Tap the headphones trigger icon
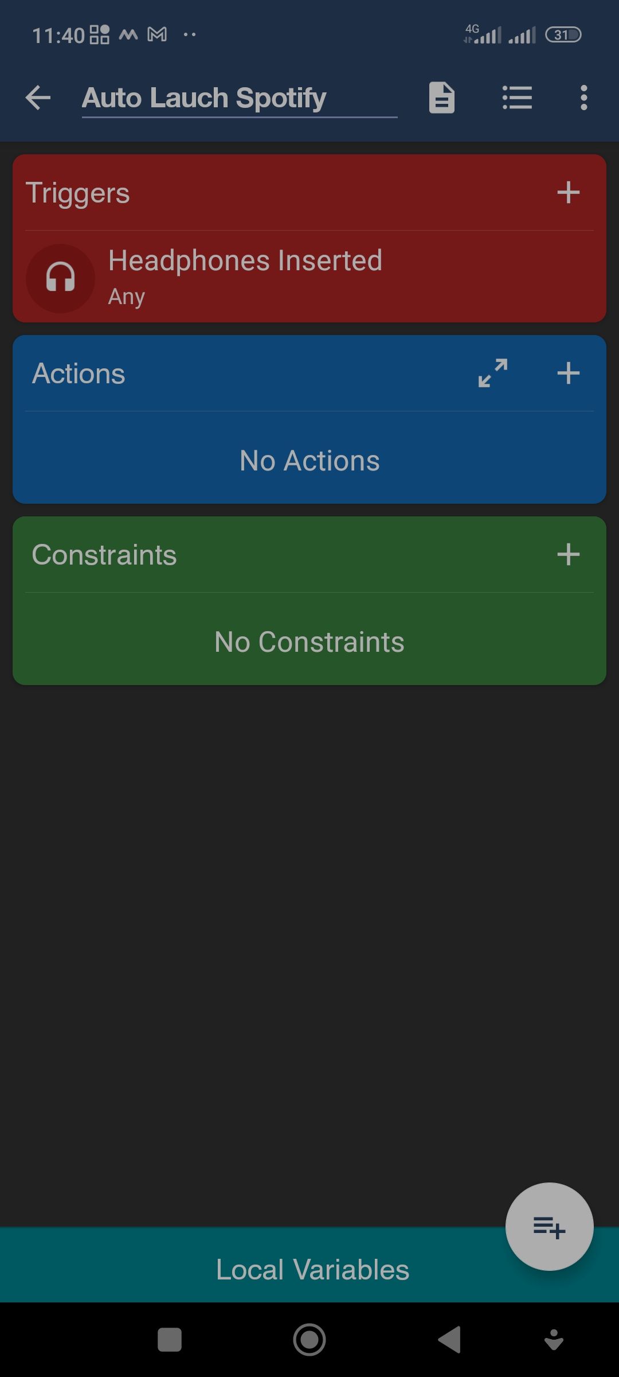The image size is (619, 1377). point(60,278)
